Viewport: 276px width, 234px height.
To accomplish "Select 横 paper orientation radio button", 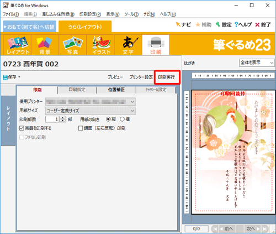I will click(x=122, y=119).
